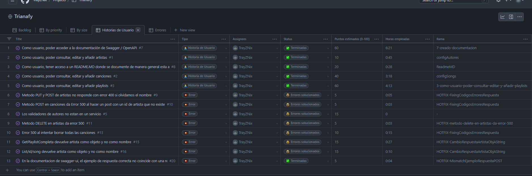Open the Title column options dots

pyautogui.click(x=173, y=39)
